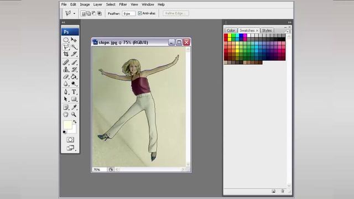Reset to default foreground and background colors
The image size is (354, 199).
pos(65,132)
